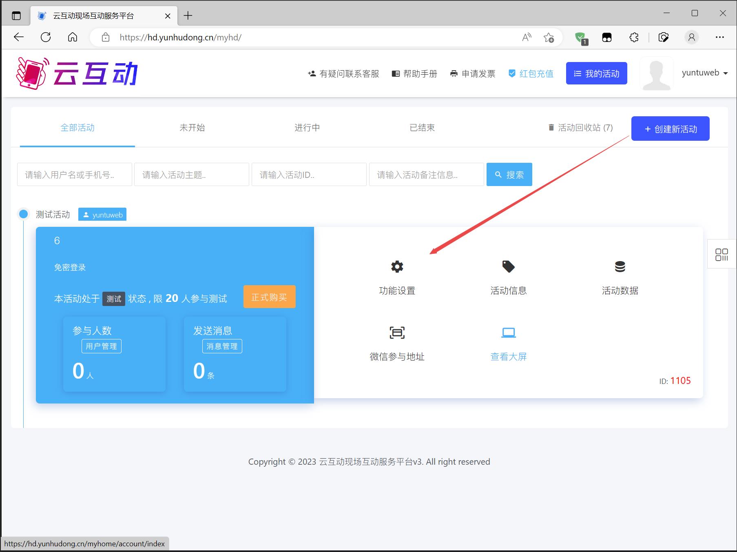Click the yuntuweb user tag
This screenshot has height=552, width=737.
102,215
